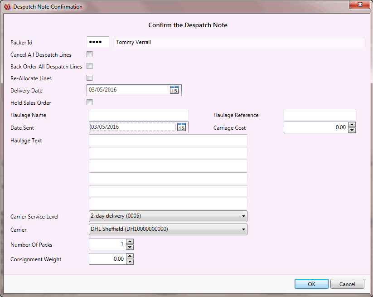The image size is (373, 297).
Task: Focus the Packer Id password field
Action: coord(98,42)
